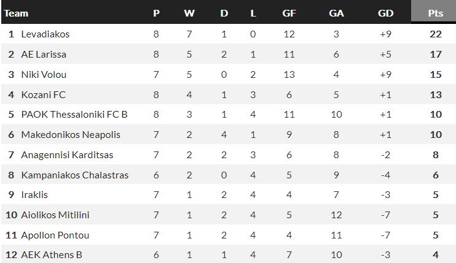Click the Kozani FC team name
This screenshot has width=456, height=263.
click(x=43, y=95)
